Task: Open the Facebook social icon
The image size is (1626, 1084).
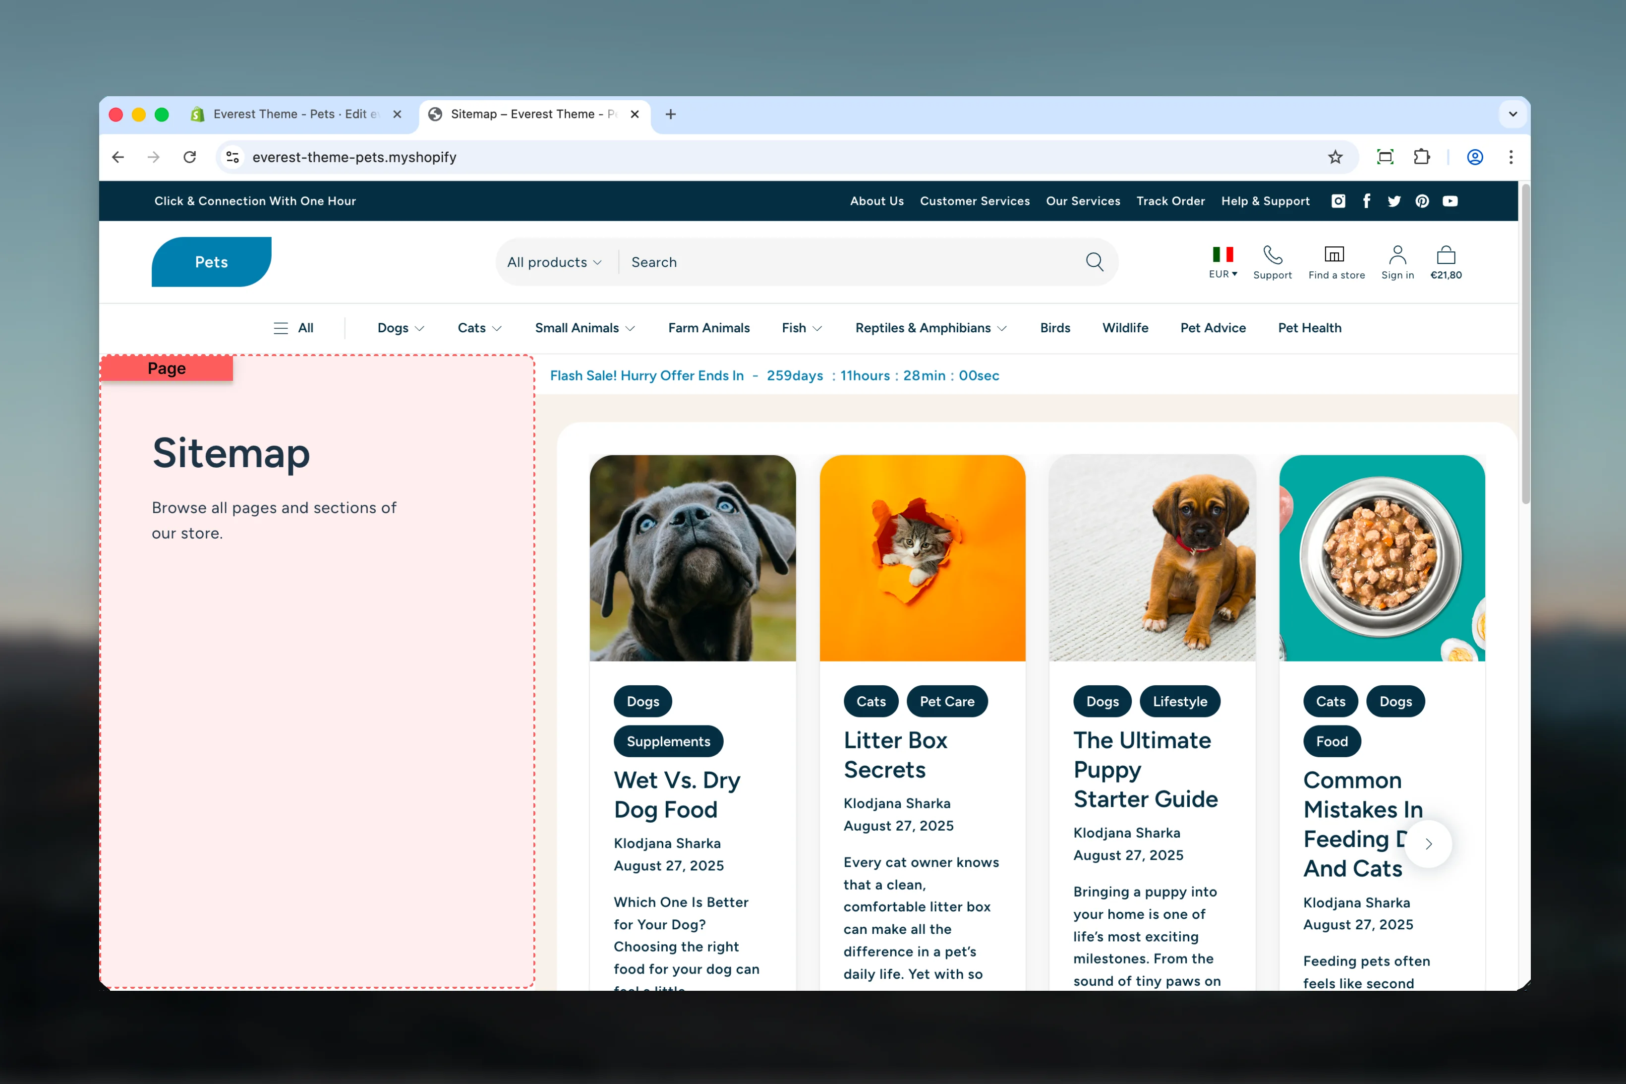Action: pyautogui.click(x=1366, y=201)
